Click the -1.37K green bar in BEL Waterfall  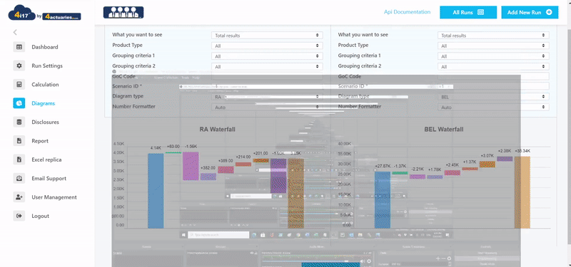tap(400, 173)
